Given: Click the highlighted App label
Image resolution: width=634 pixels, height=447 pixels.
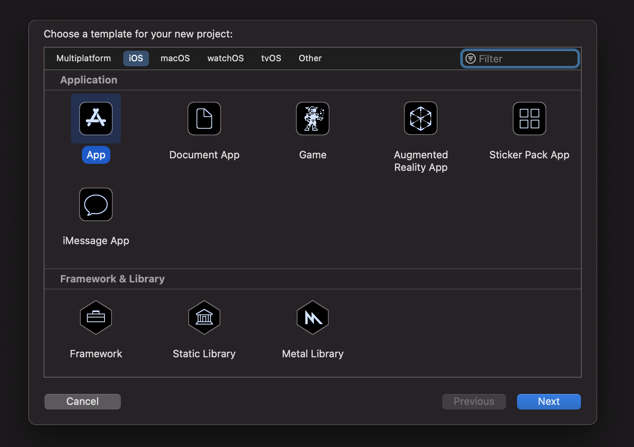Looking at the screenshot, I should (x=96, y=155).
